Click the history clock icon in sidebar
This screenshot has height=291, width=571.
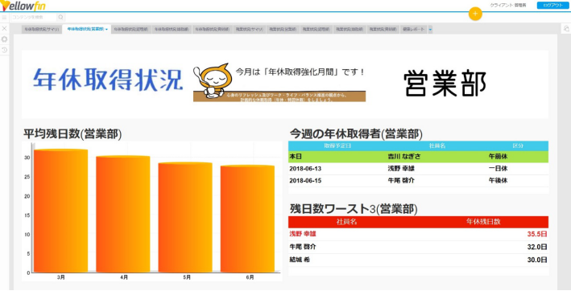click(4, 50)
